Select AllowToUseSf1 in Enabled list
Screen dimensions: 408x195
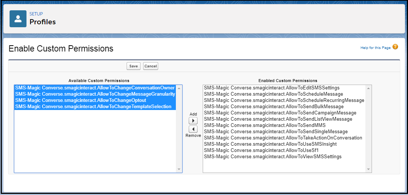point(284,150)
